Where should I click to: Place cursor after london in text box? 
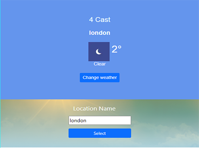87,120
